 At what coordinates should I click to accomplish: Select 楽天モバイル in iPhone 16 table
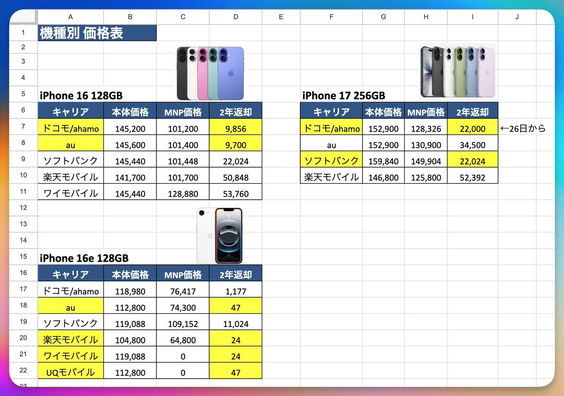coord(71,176)
